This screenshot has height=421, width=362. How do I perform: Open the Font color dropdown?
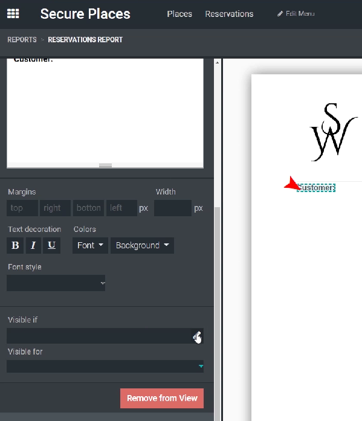[x=90, y=245]
